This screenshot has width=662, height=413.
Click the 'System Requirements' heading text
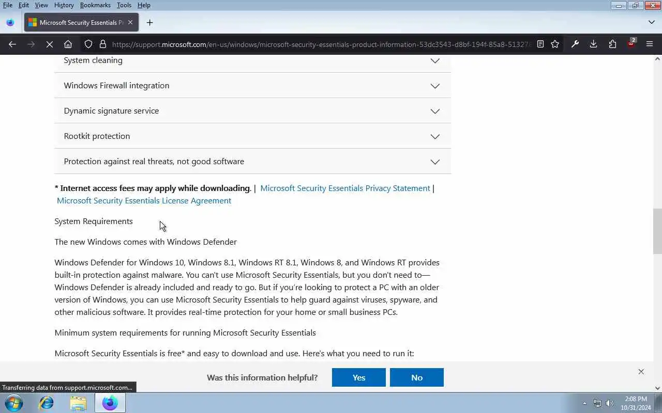[x=94, y=221]
